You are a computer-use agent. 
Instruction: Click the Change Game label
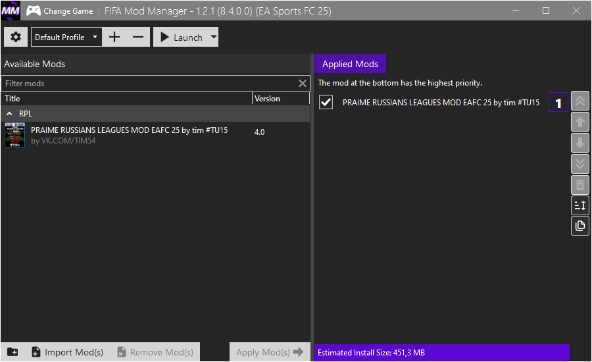click(x=68, y=11)
